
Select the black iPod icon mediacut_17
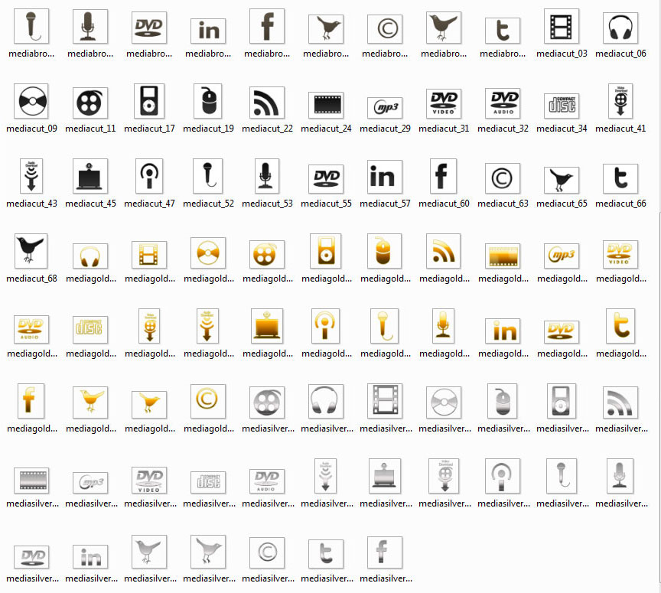pos(149,101)
